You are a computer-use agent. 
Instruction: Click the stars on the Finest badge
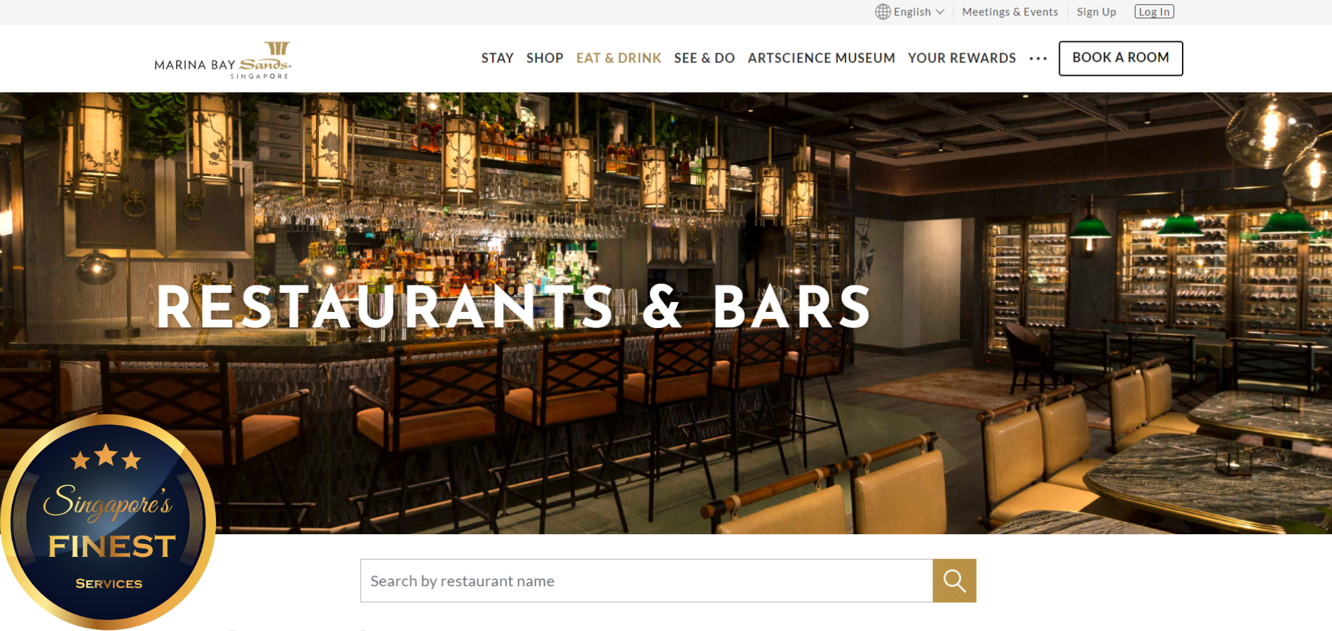[106, 458]
